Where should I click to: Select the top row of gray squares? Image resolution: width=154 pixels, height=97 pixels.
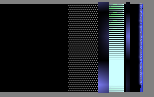coord(83,6)
